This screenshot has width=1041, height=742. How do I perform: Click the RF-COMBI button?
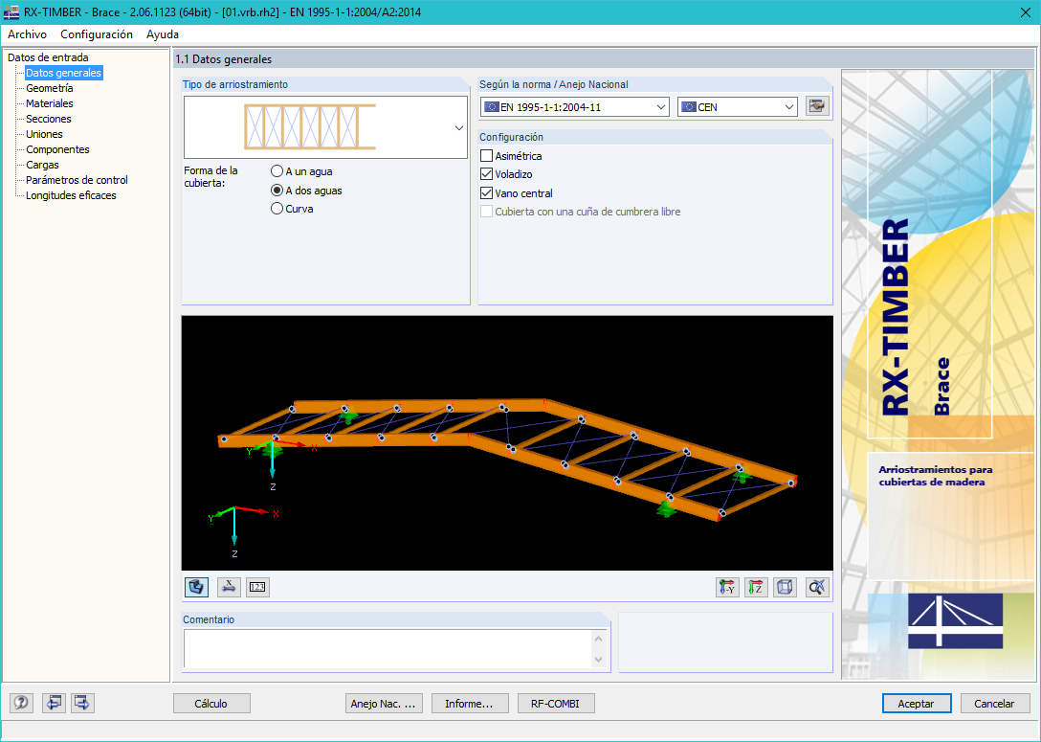(x=556, y=704)
